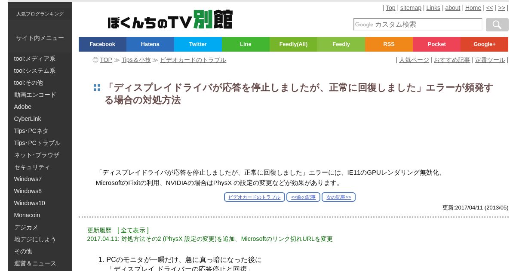Go to the Home link
Image resolution: width=516 pixels, height=271 pixels.
click(473, 8)
